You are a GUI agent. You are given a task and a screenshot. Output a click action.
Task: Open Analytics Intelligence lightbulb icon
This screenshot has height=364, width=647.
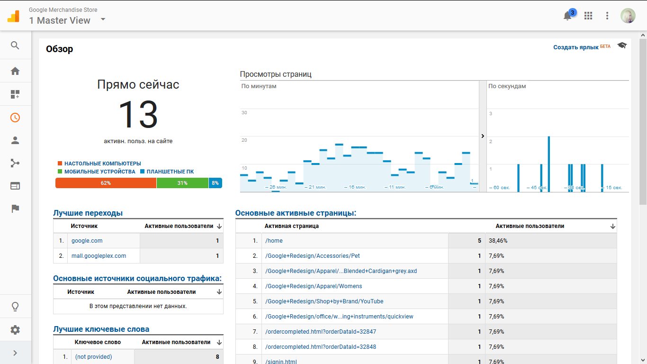pyautogui.click(x=15, y=306)
